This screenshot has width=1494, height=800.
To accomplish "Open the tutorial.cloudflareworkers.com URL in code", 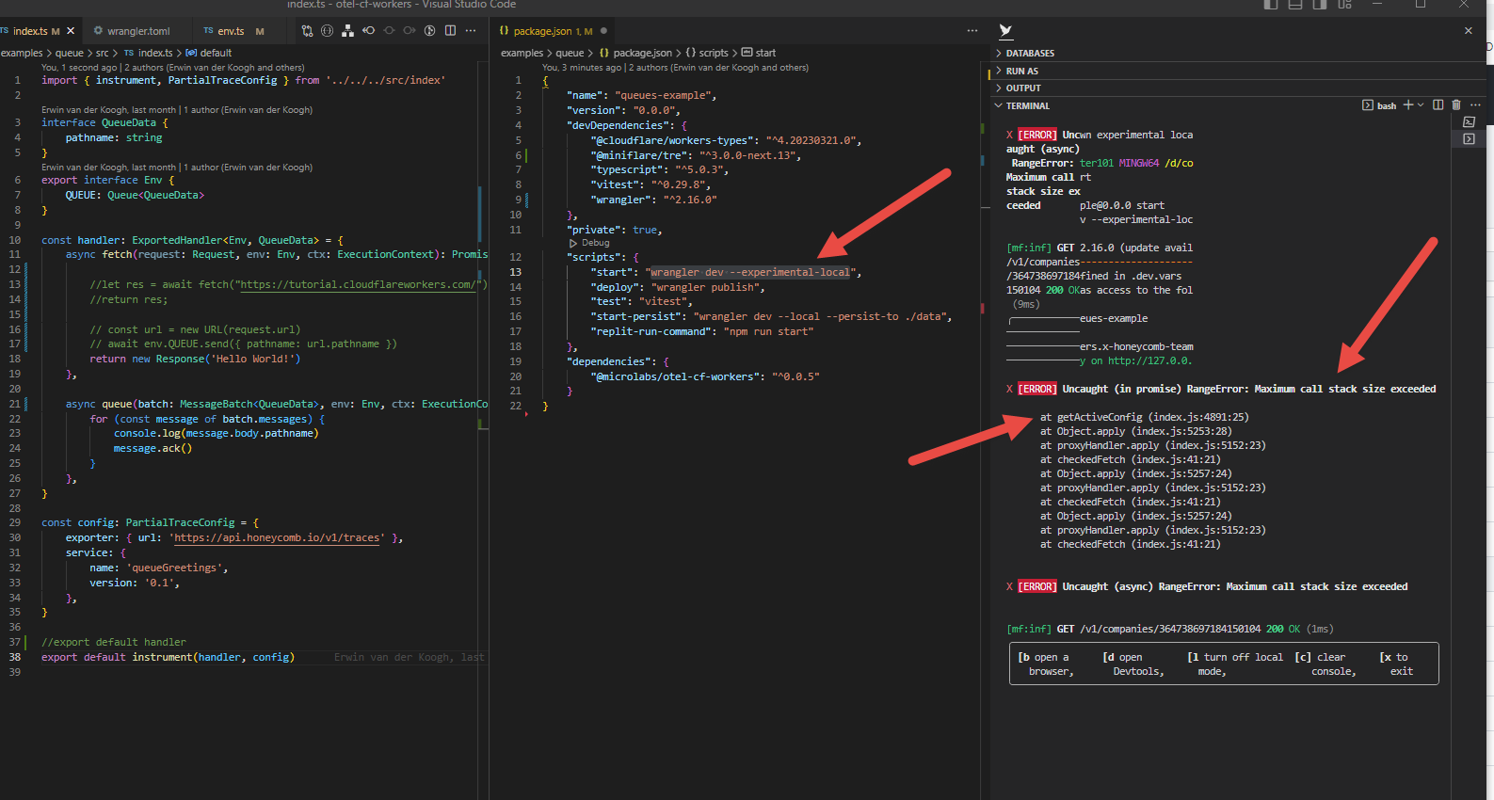I will coord(358,284).
